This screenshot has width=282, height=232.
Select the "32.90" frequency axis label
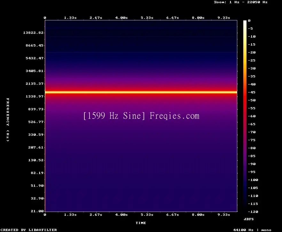click(37, 198)
